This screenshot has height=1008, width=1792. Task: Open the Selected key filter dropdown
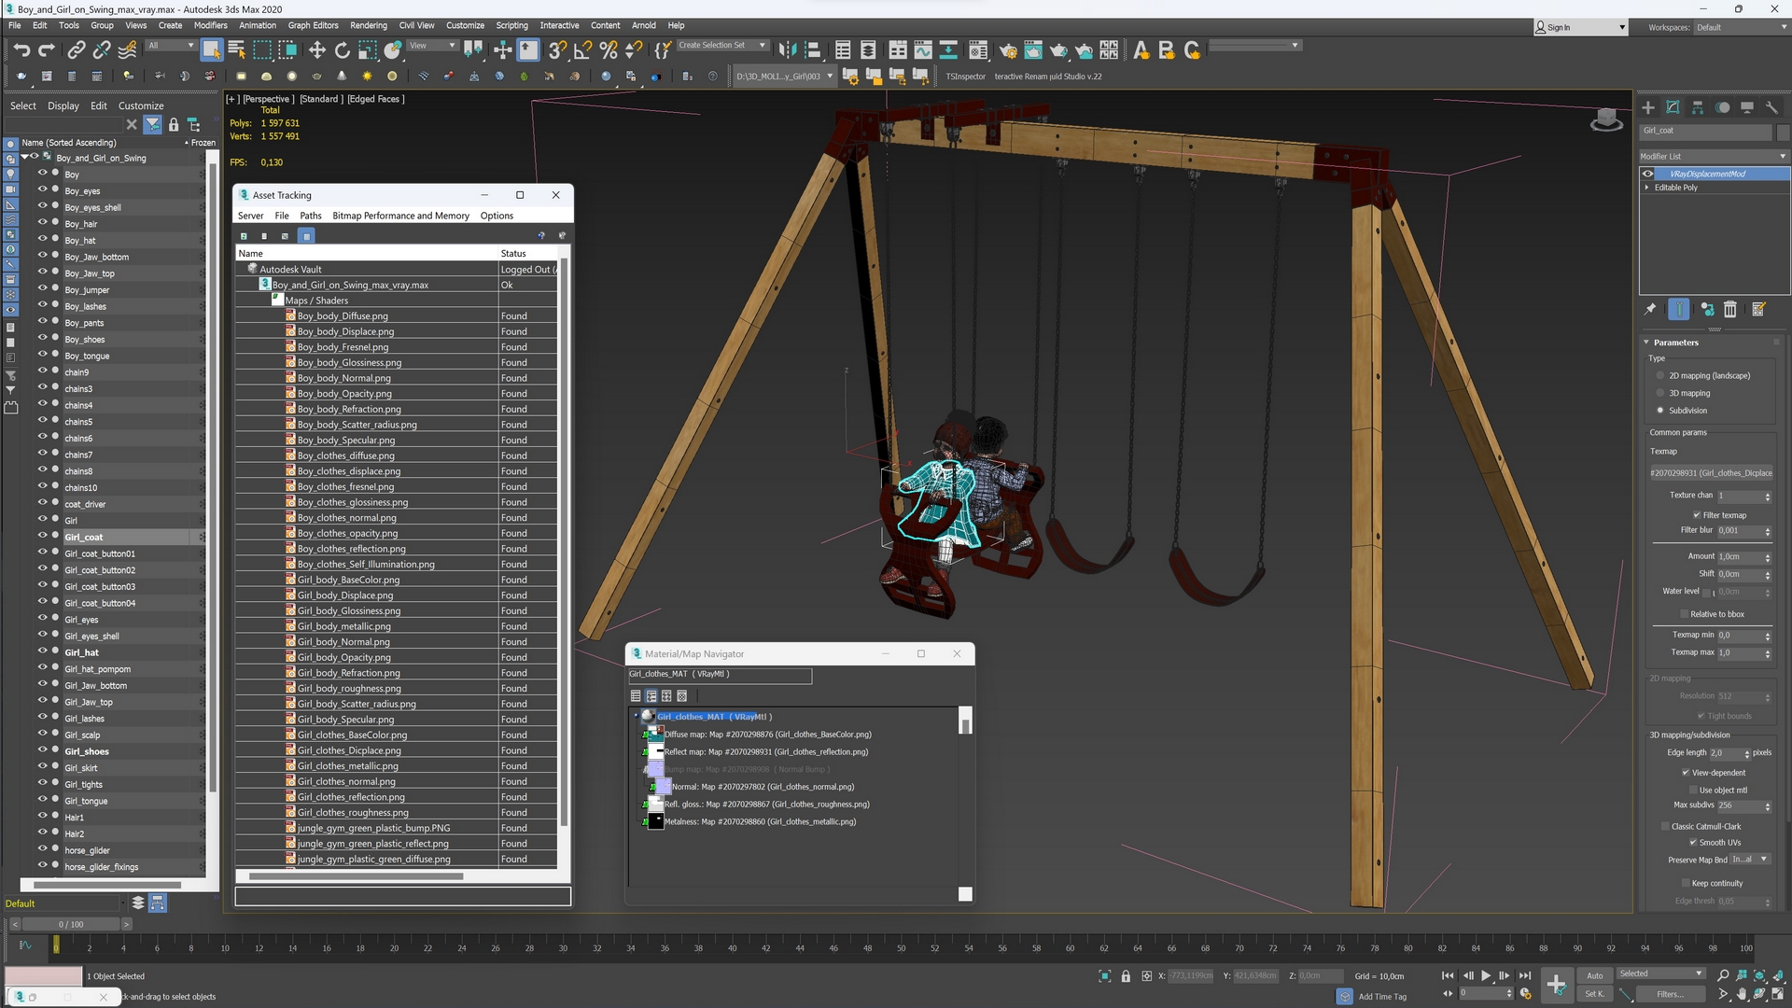1661,973
